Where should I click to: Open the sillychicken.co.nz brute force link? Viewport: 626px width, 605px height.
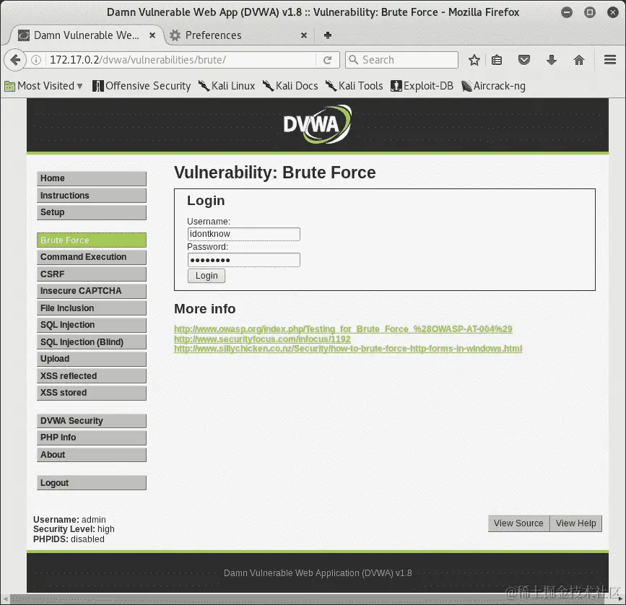click(x=348, y=349)
